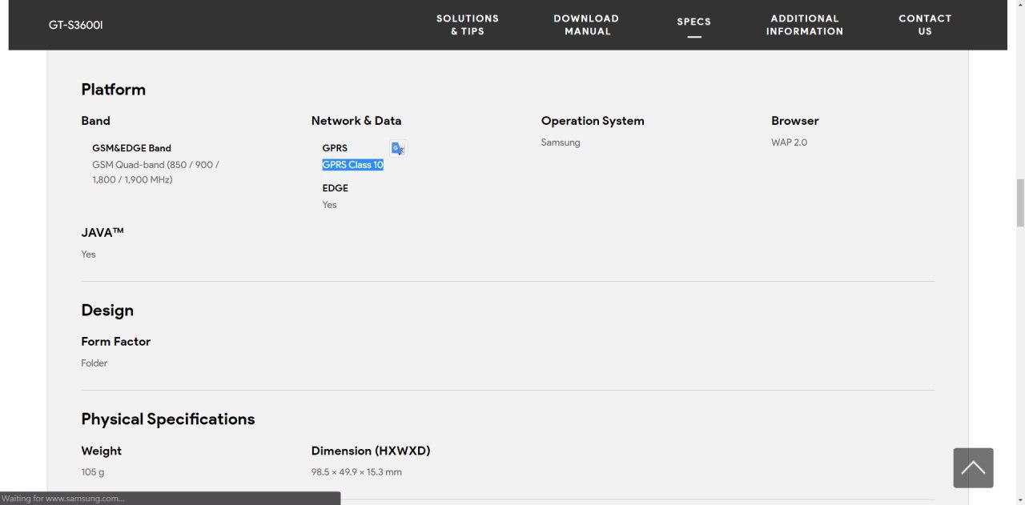
Task: Click the WAP 2.0 browser value
Action: (x=789, y=142)
